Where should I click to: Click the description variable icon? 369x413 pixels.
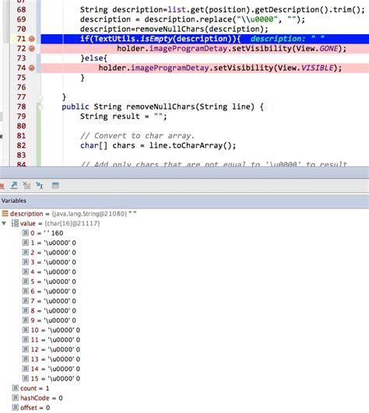[5, 213]
